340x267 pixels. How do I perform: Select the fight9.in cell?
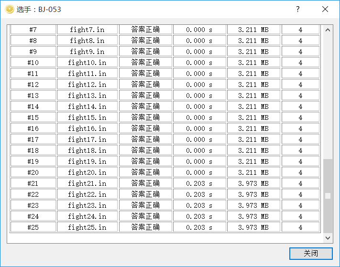pyautogui.click(x=87, y=52)
